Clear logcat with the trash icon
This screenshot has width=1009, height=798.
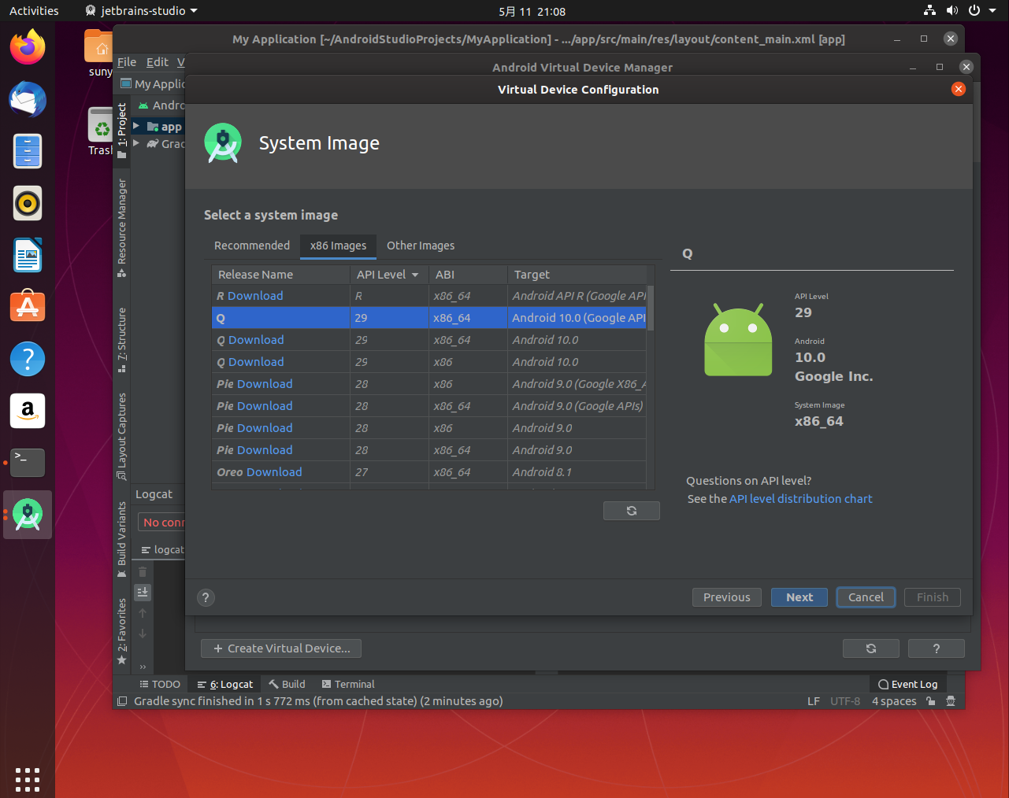pos(143,572)
